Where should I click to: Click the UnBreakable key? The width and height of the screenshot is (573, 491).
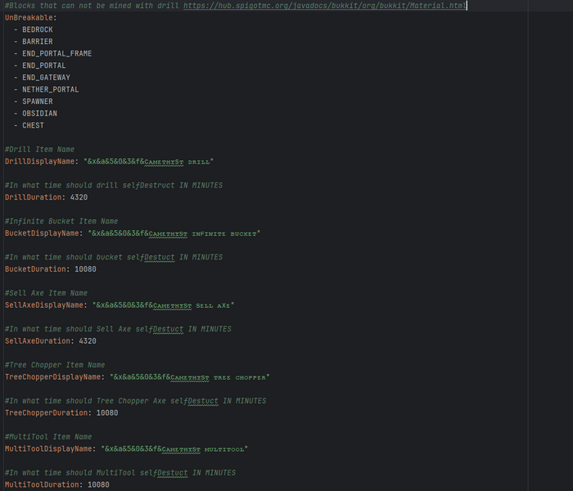coord(29,17)
